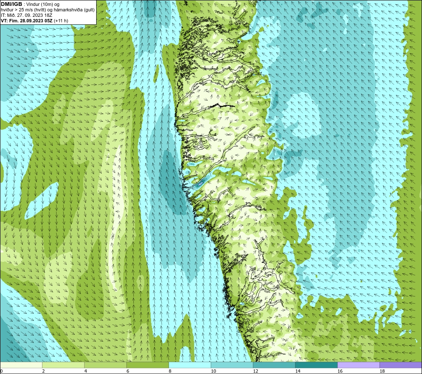Click the legend scale label '12'
Screen dimensions: 422x374
tap(256, 371)
